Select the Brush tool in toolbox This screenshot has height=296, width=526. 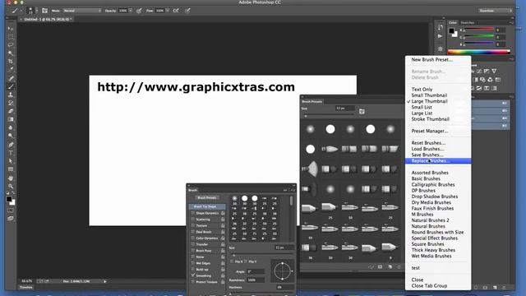coord(11,86)
